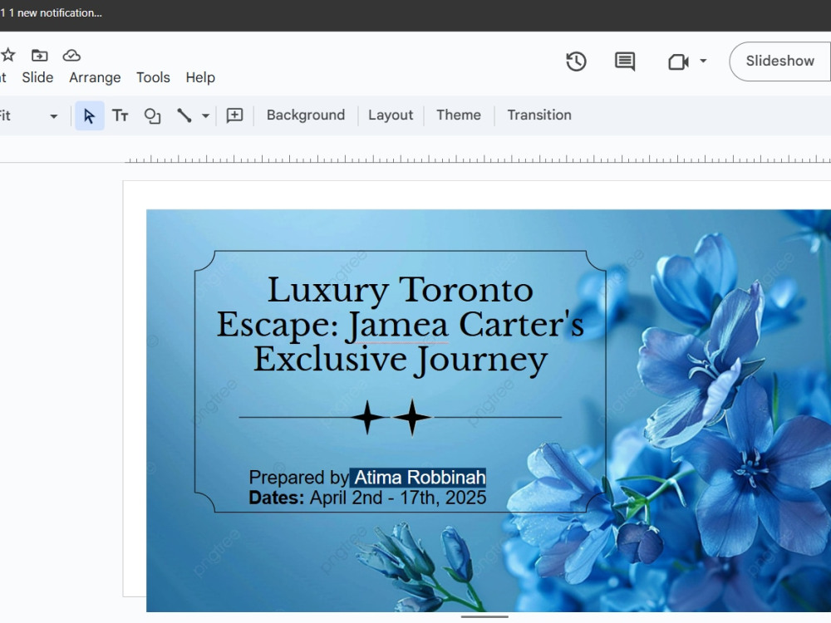
Task: Open version history clock icon
Action: click(576, 61)
